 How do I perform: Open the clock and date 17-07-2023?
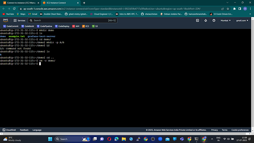coord(242,139)
